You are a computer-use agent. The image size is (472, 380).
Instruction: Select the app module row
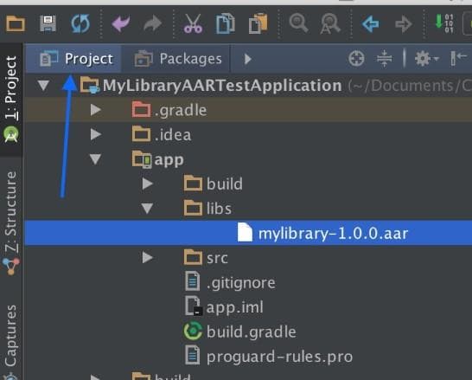(x=248, y=159)
